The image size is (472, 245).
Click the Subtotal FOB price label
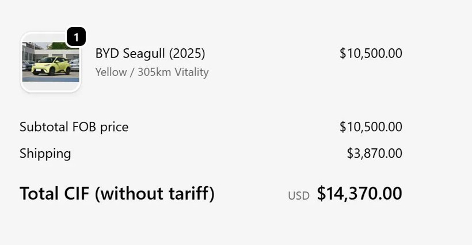click(x=74, y=127)
